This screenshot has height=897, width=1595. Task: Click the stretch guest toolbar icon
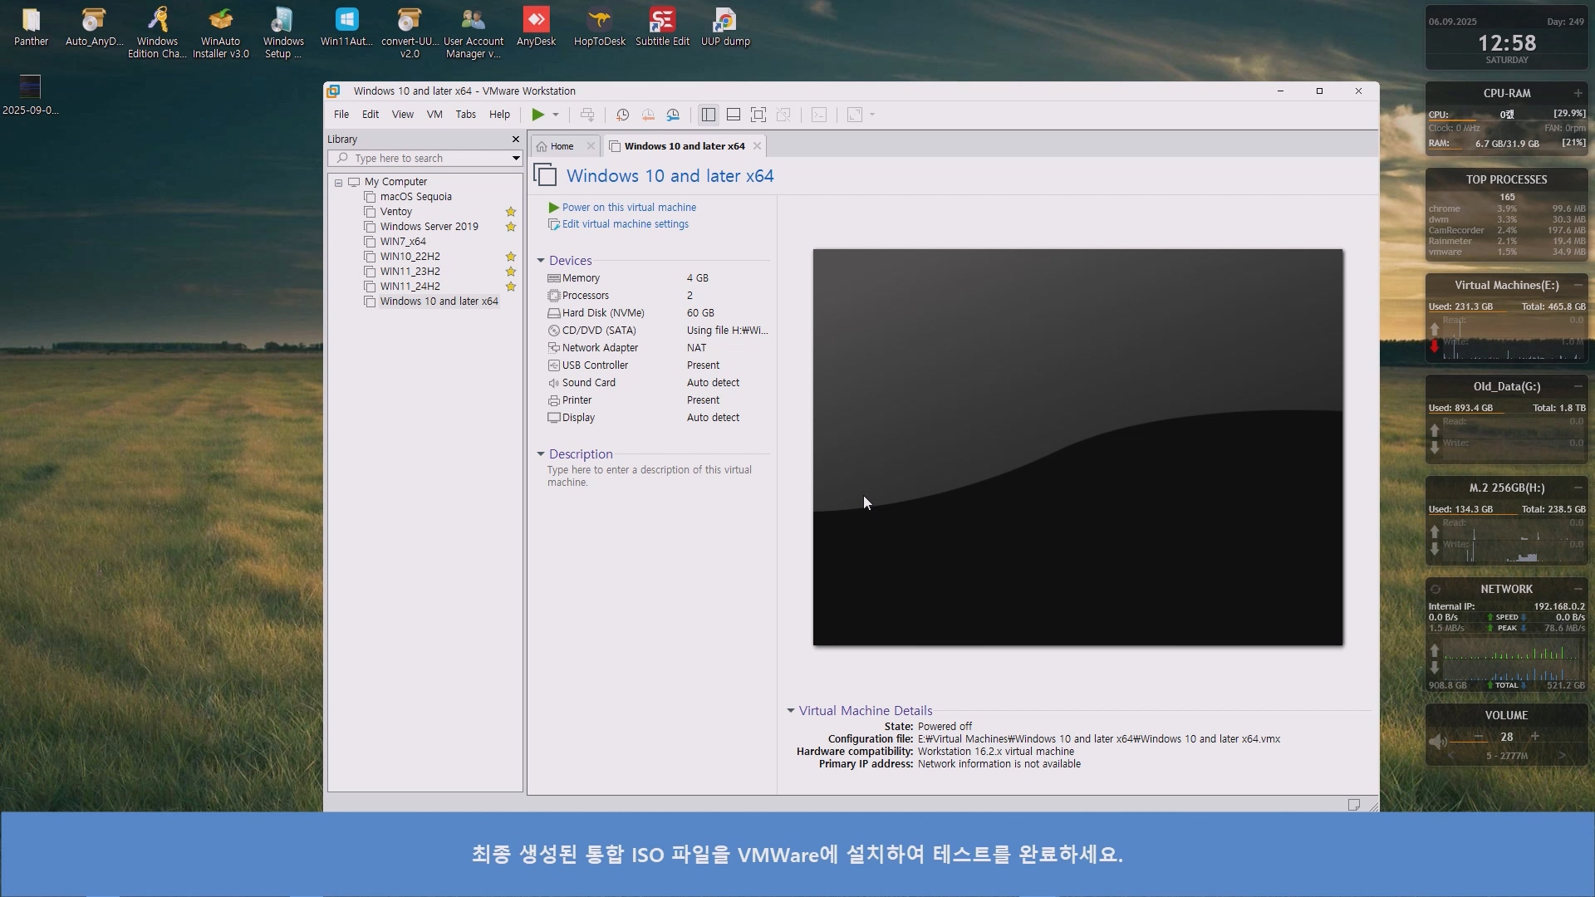click(855, 115)
